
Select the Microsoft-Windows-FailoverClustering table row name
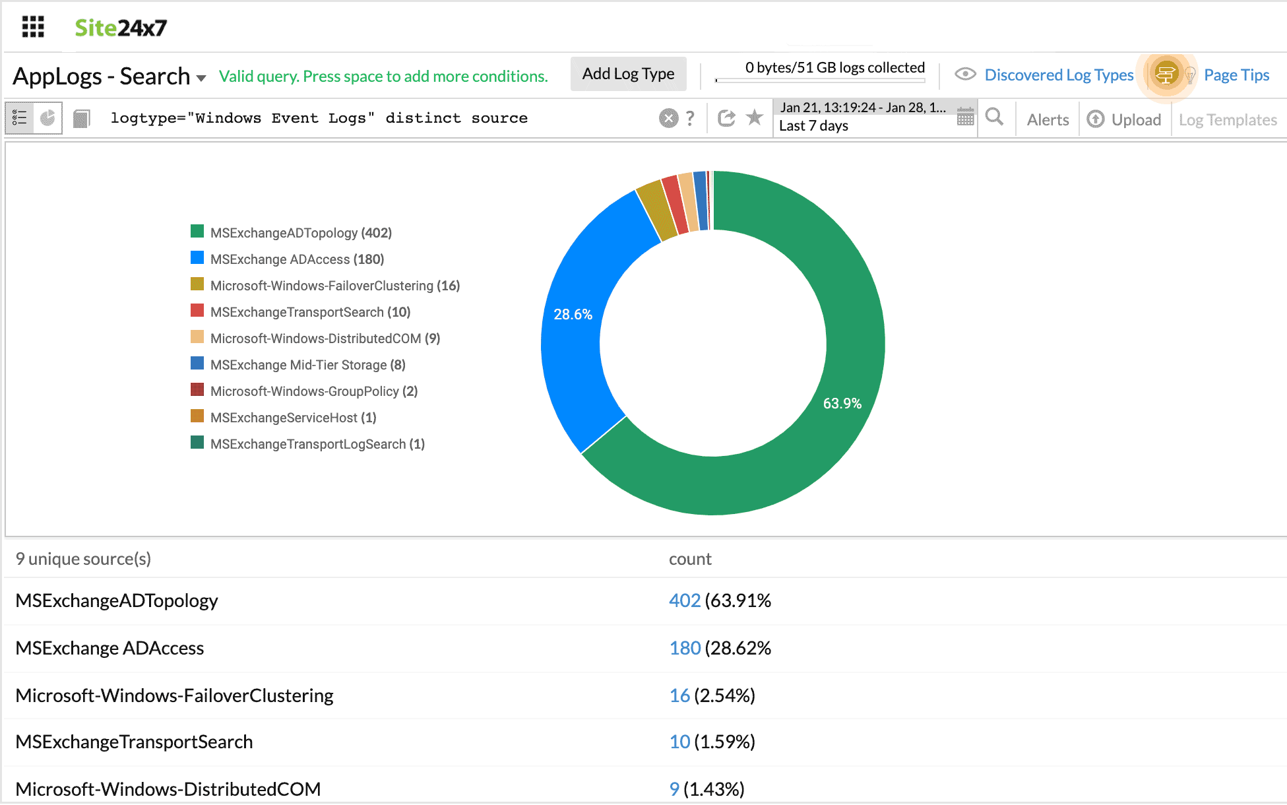tap(174, 695)
